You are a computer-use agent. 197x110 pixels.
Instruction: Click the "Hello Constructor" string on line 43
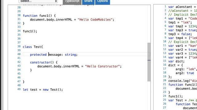pos(102,66)
